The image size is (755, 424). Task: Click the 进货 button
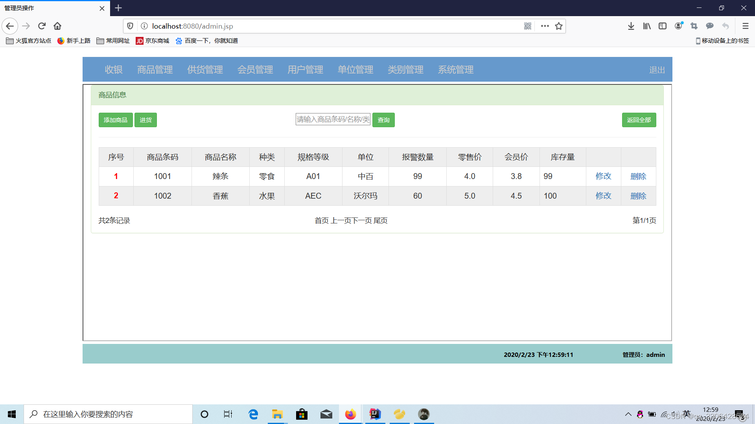(x=145, y=120)
